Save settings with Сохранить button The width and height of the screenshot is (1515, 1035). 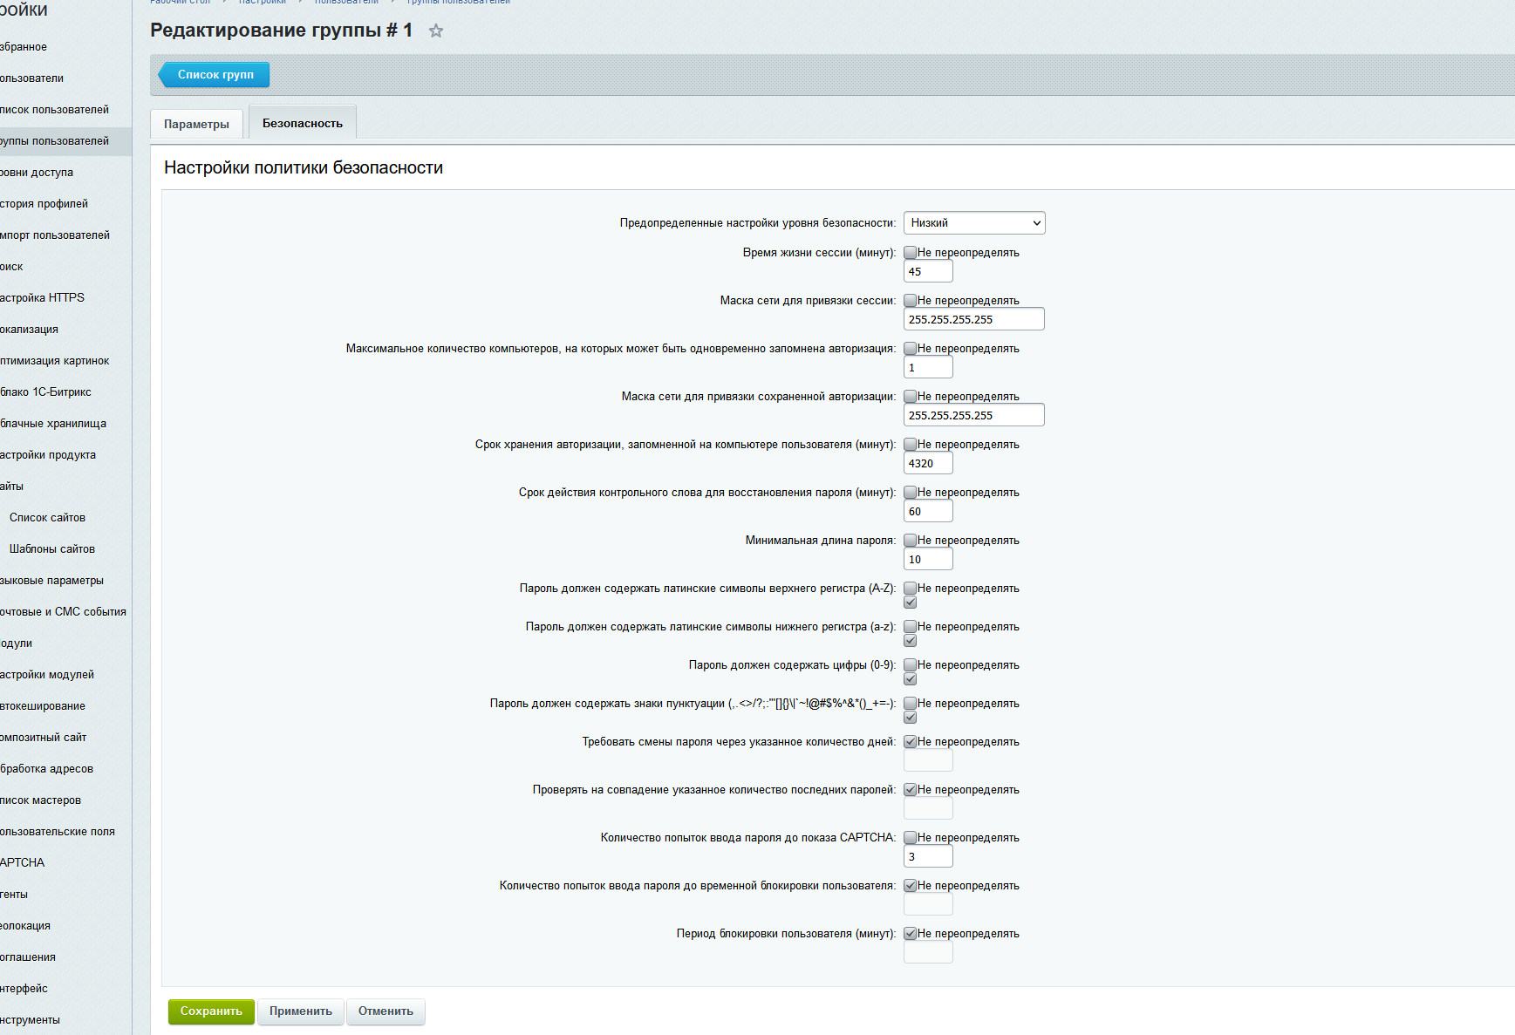(211, 1011)
